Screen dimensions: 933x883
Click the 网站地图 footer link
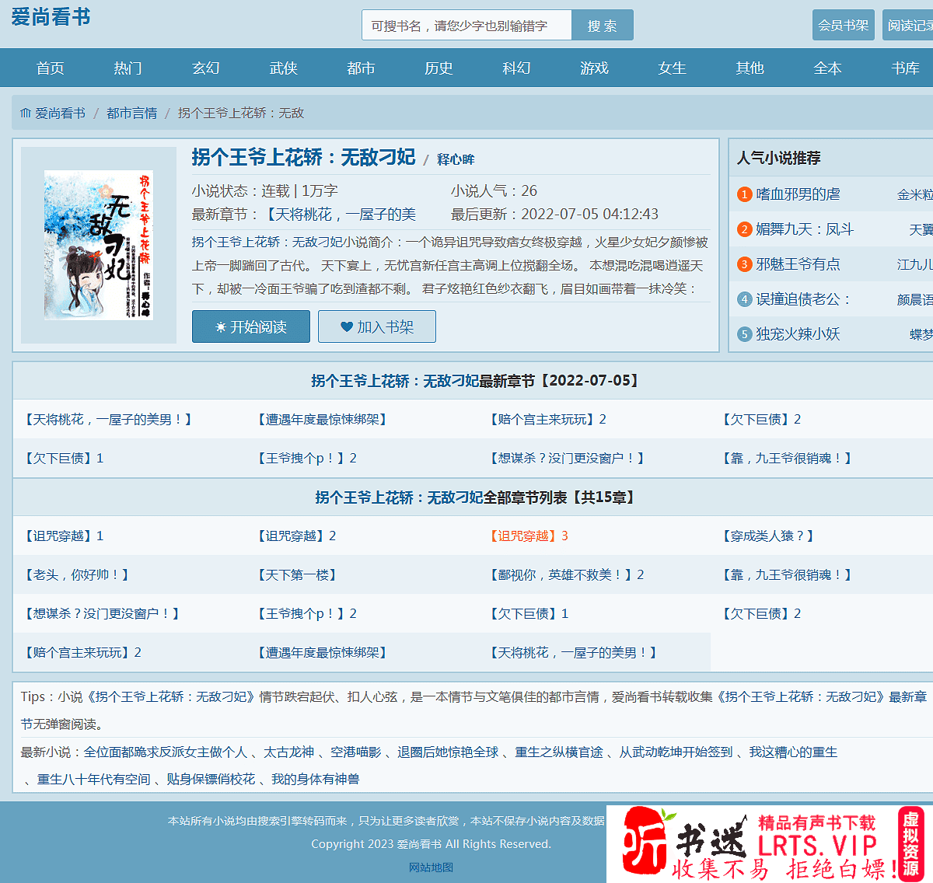pos(432,869)
